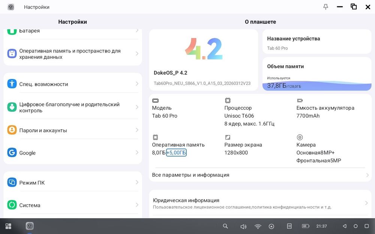Expand all parameters and information chevron
This screenshot has height=234, width=375.
pyautogui.click(x=367, y=175)
